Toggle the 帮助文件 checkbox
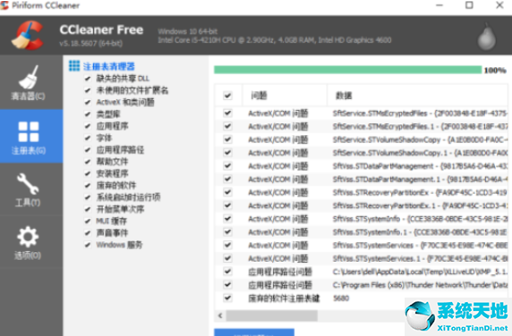This screenshot has height=336, width=512. (x=88, y=162)
